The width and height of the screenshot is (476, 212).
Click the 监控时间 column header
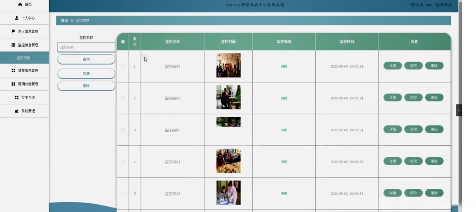coord(347,42)
